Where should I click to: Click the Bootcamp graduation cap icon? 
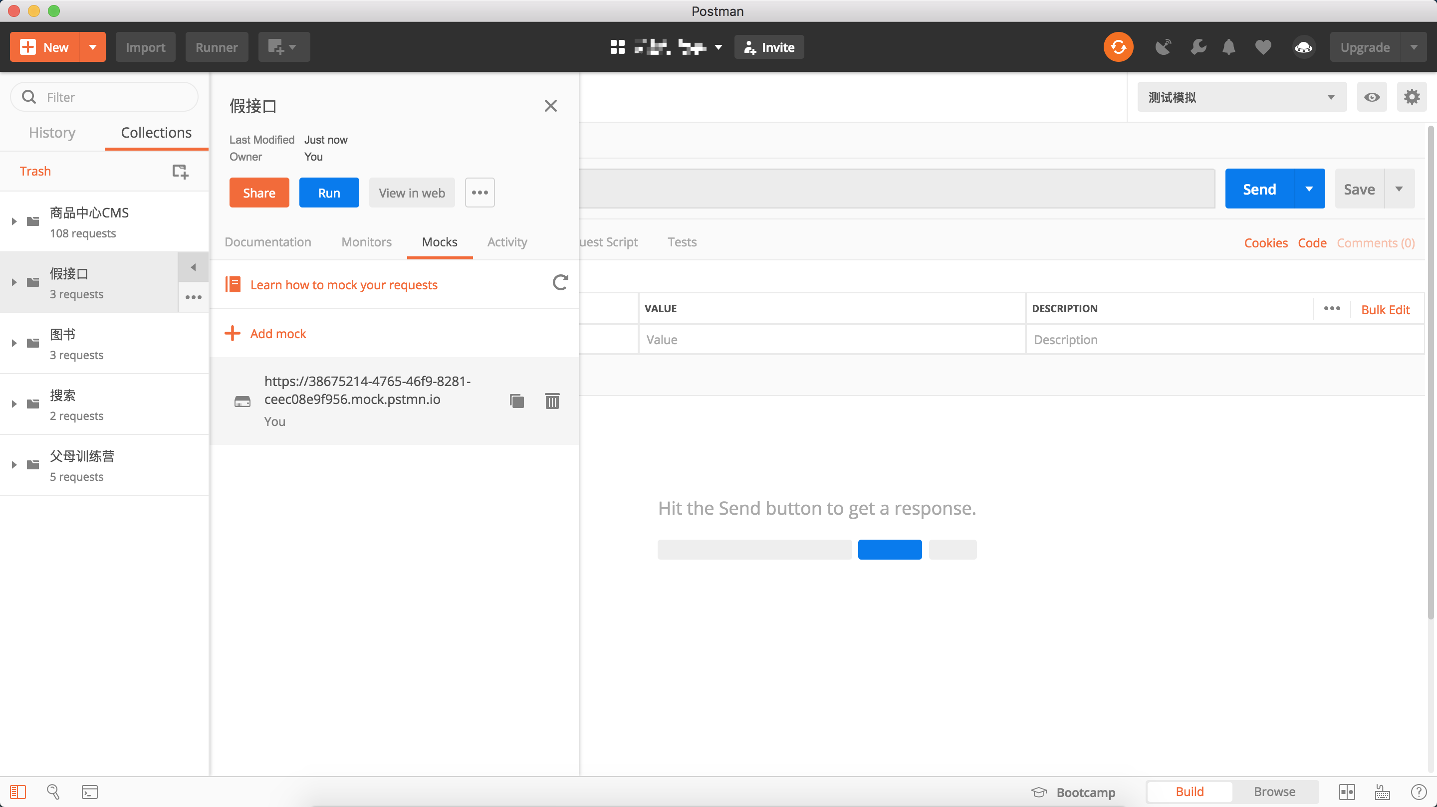[1039, 792]
